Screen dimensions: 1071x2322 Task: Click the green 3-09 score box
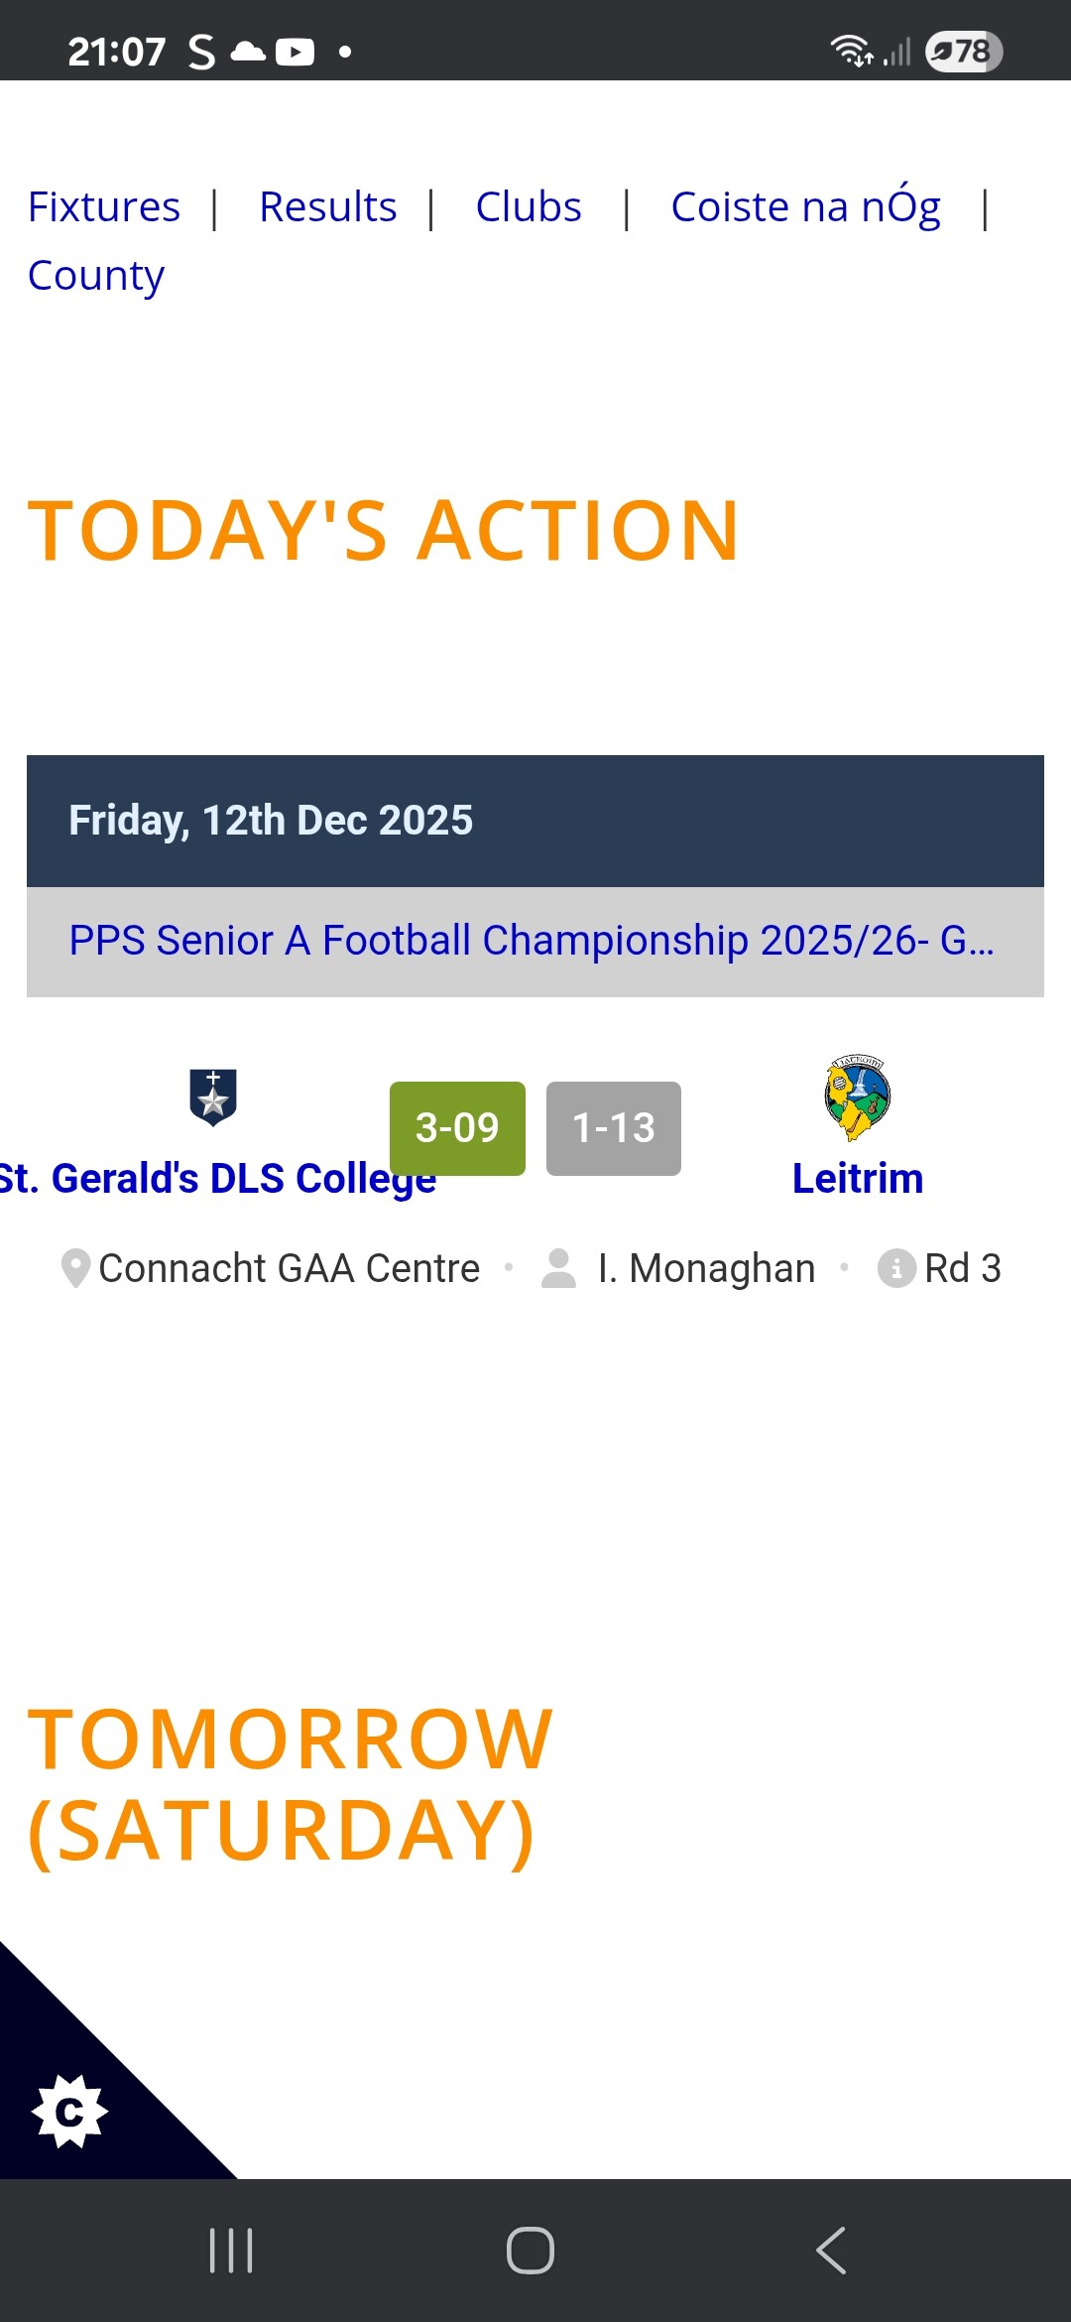pos(457,1128)
